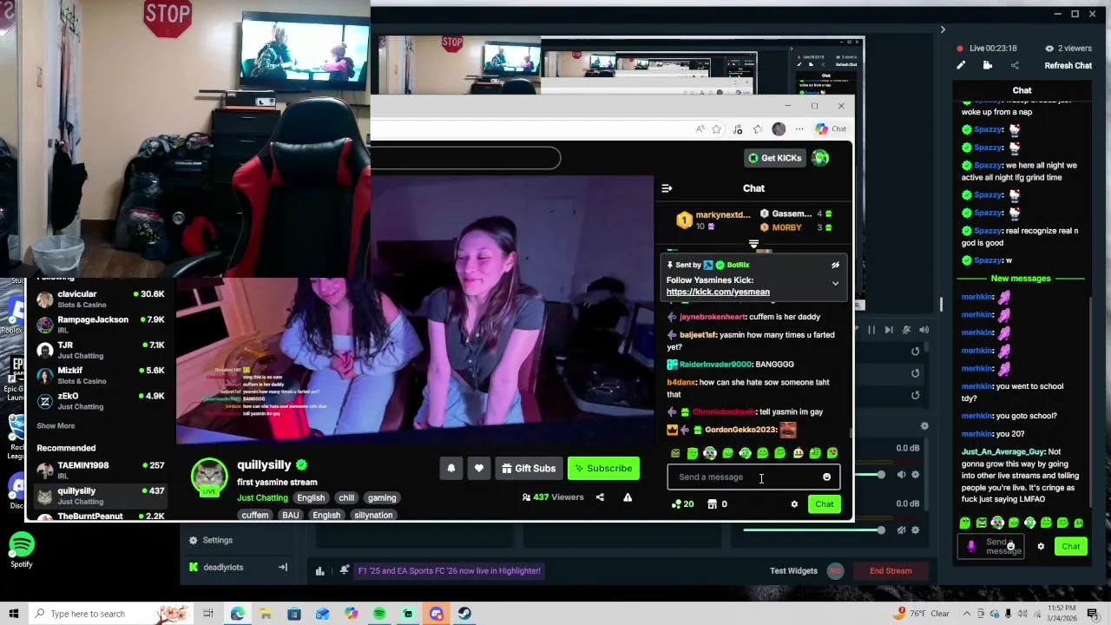Toggle Edge Read Aloud icon
Screen dimensions: 1111x625
pyautogui.click(x=700, y=129)
